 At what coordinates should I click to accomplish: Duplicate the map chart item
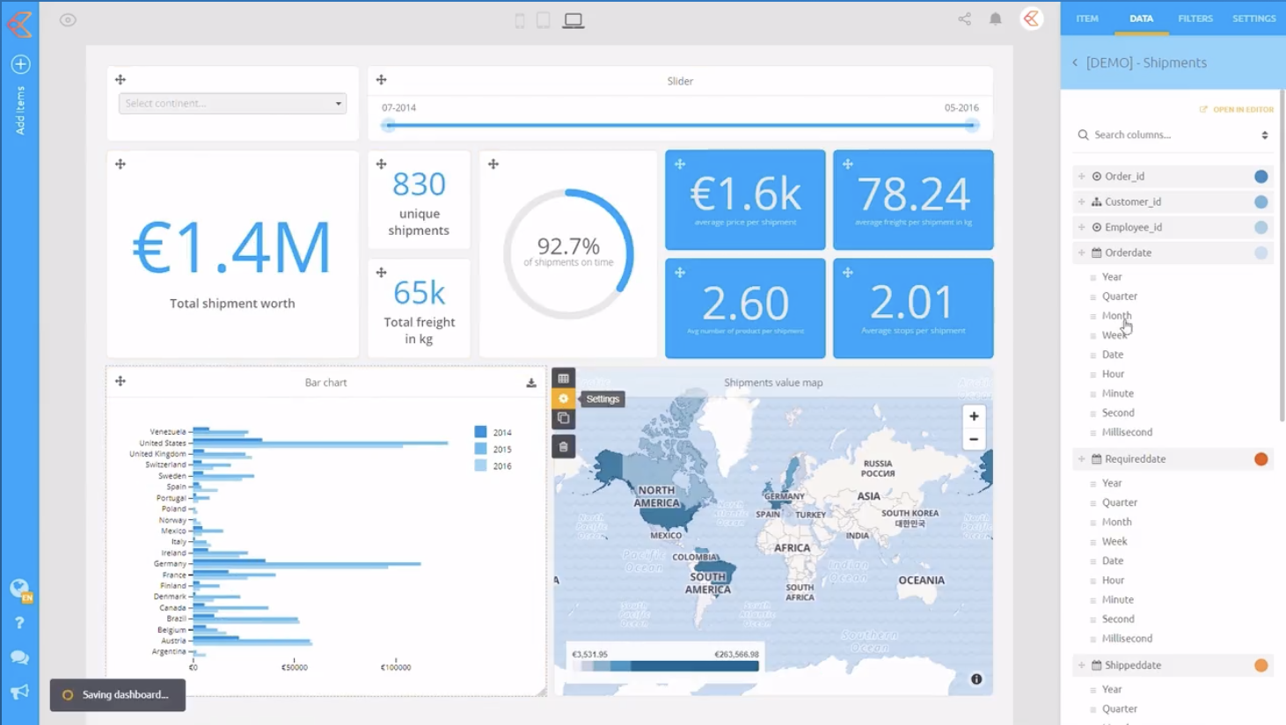tap(564, 419)
